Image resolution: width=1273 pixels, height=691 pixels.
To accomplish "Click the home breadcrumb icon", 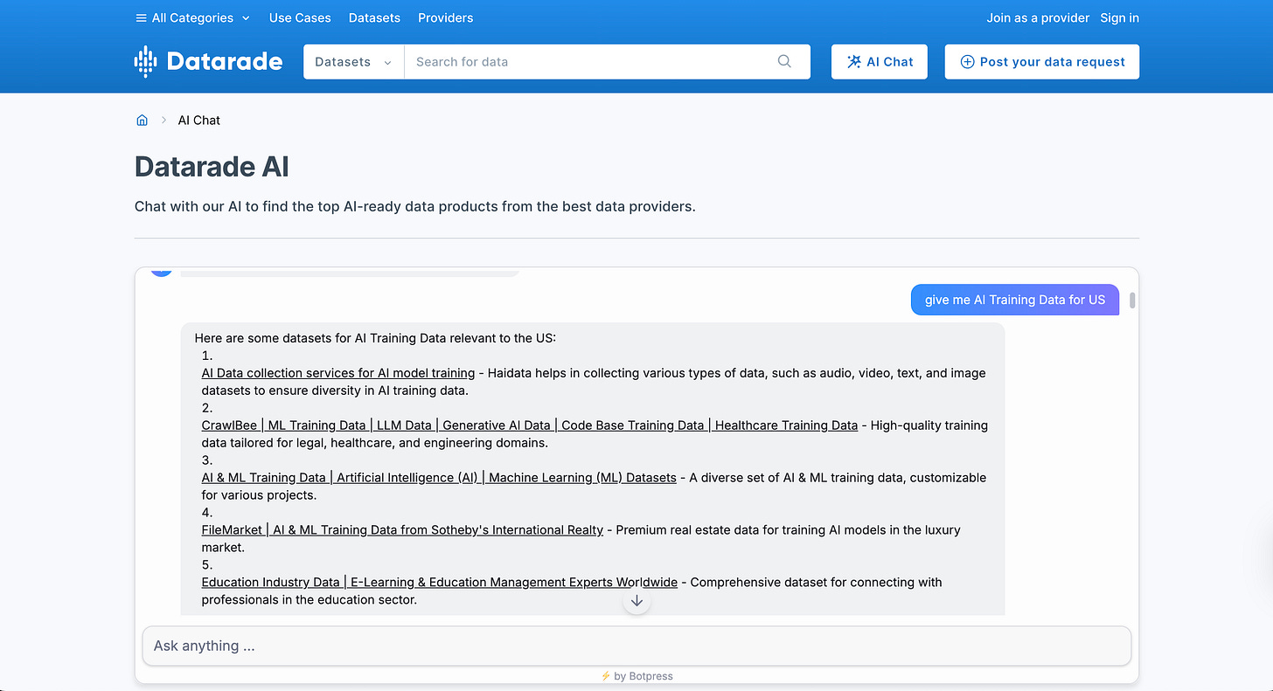I will [x=142, y=121].
